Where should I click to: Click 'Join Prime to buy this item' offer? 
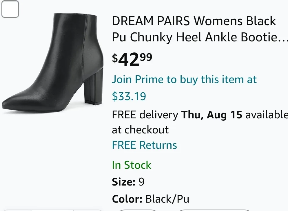184,79
